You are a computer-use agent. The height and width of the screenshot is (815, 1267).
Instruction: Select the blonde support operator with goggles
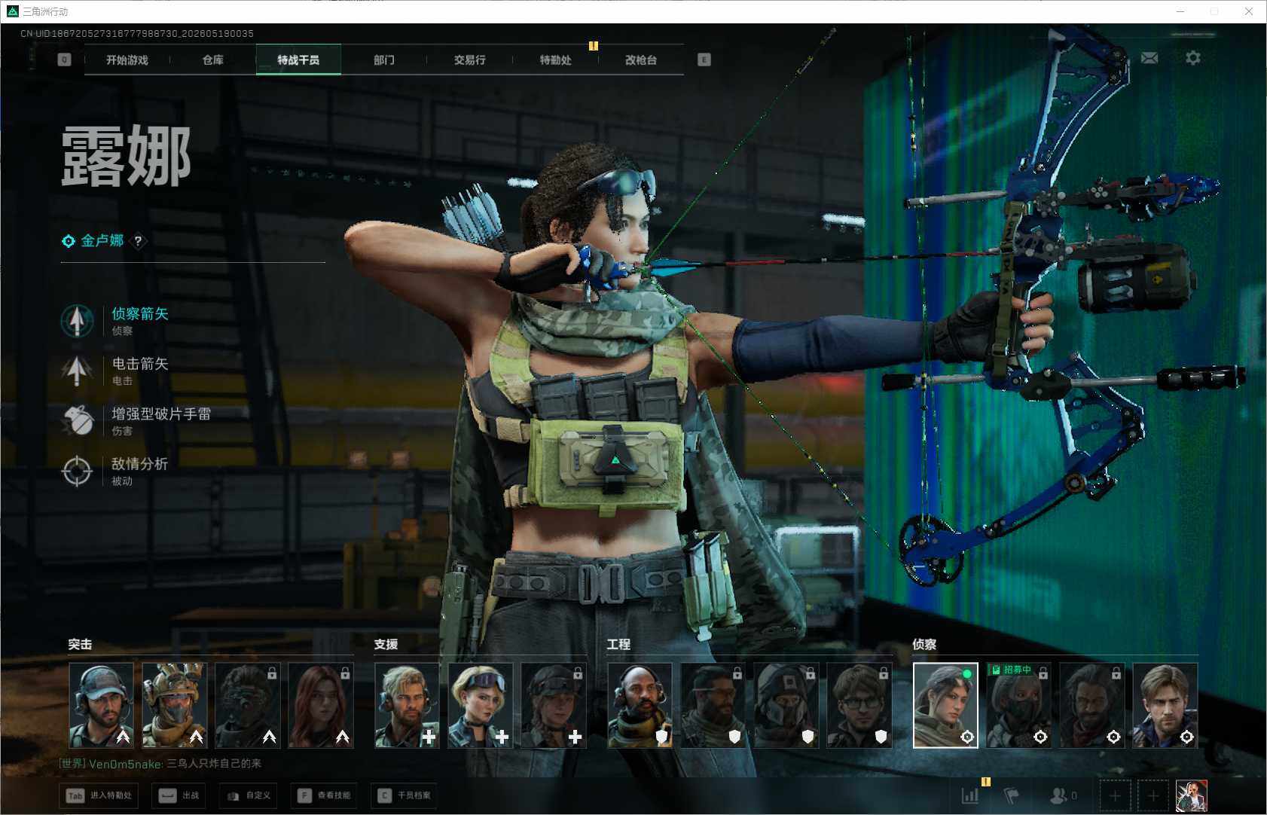pyautogui.click(x=481, y=705)
